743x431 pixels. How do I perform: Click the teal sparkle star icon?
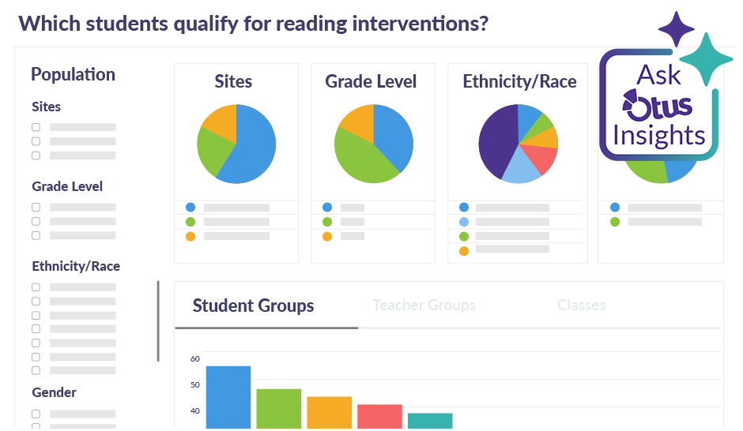click(x=706, y=58)
